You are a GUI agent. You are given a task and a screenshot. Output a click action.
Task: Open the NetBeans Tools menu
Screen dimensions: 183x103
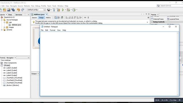point(54,6)
